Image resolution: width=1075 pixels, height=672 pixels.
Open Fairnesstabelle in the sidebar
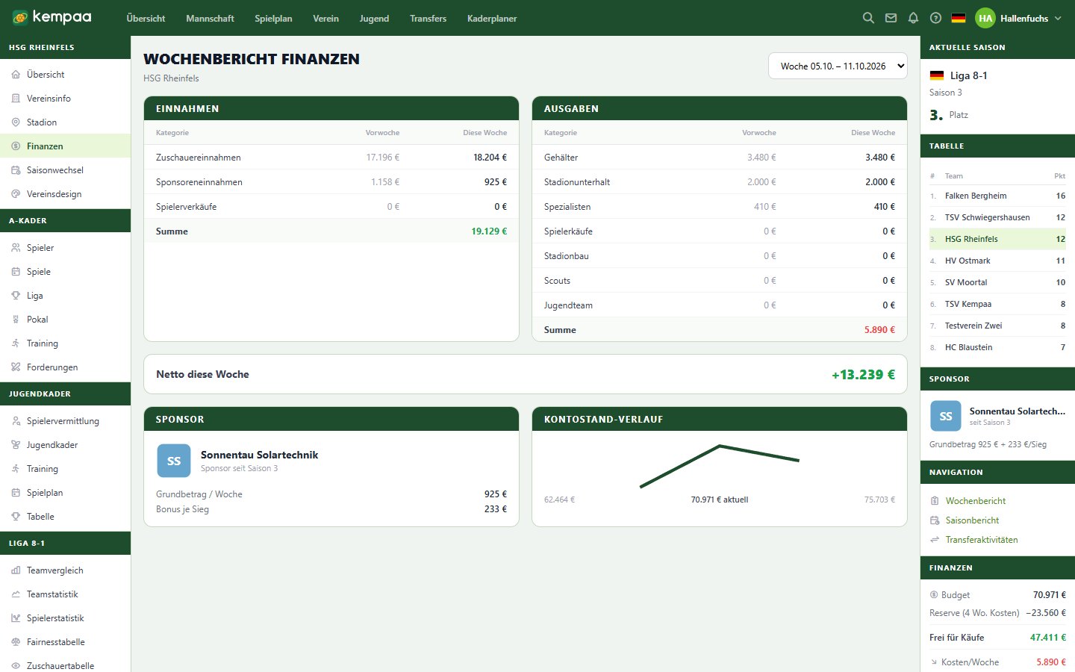point(65,642)
